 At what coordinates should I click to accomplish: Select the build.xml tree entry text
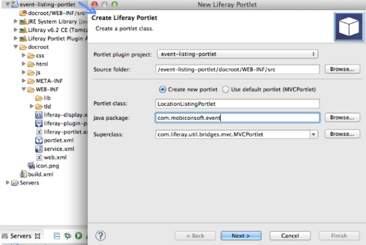(41, 174)
